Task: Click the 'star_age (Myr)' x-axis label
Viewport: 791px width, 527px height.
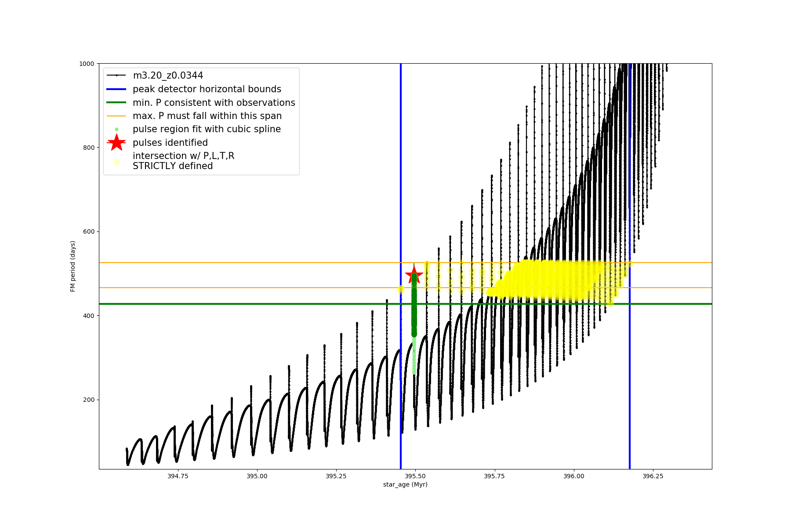Action: click(405, 484)
